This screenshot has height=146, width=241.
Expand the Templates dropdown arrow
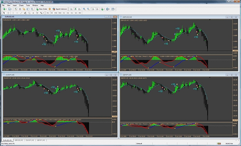click(x=115, y=9)
